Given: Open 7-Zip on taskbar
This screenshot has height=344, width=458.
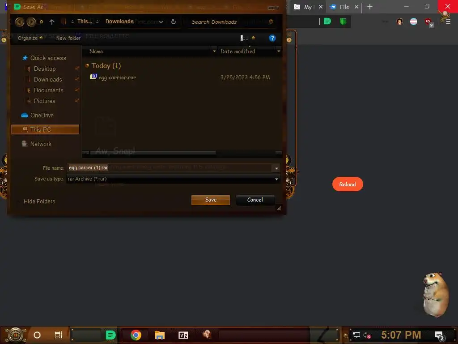Looking at the screenshot, I should point(183,335).
